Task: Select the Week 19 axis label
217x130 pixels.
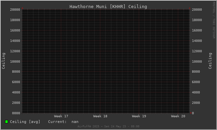Action: (139, 116)
